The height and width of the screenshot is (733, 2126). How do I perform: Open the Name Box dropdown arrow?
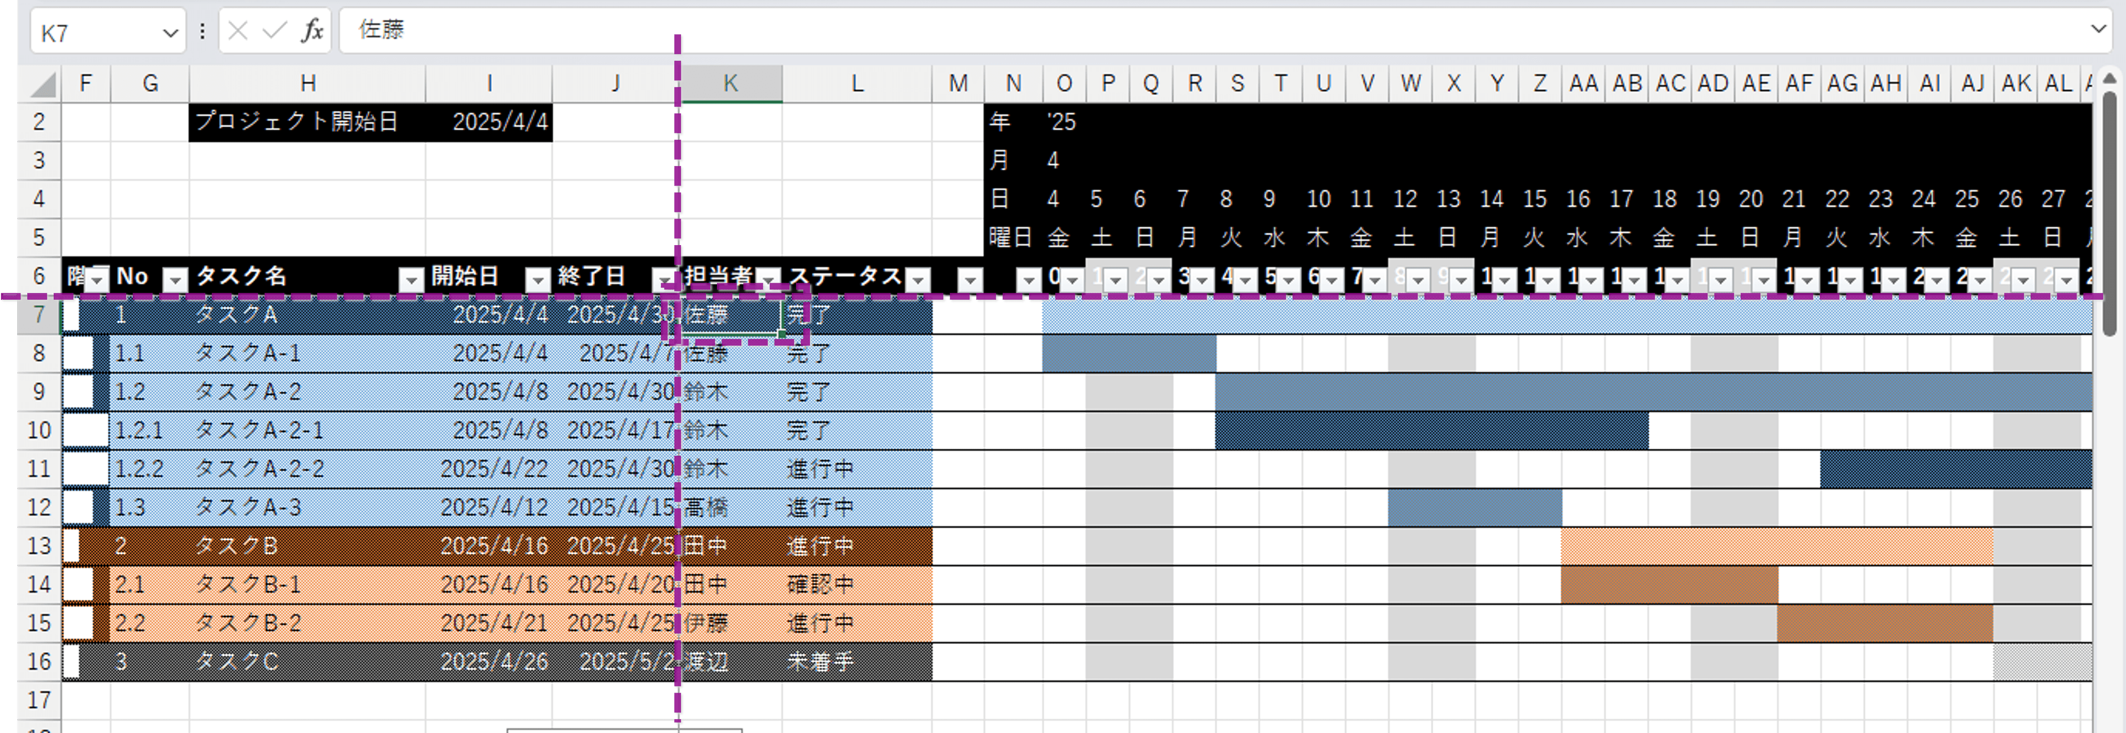click(170, 33)
